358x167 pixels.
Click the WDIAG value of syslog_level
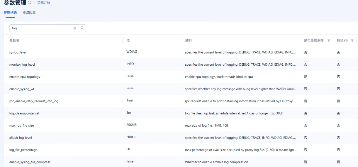coord(132,52)
